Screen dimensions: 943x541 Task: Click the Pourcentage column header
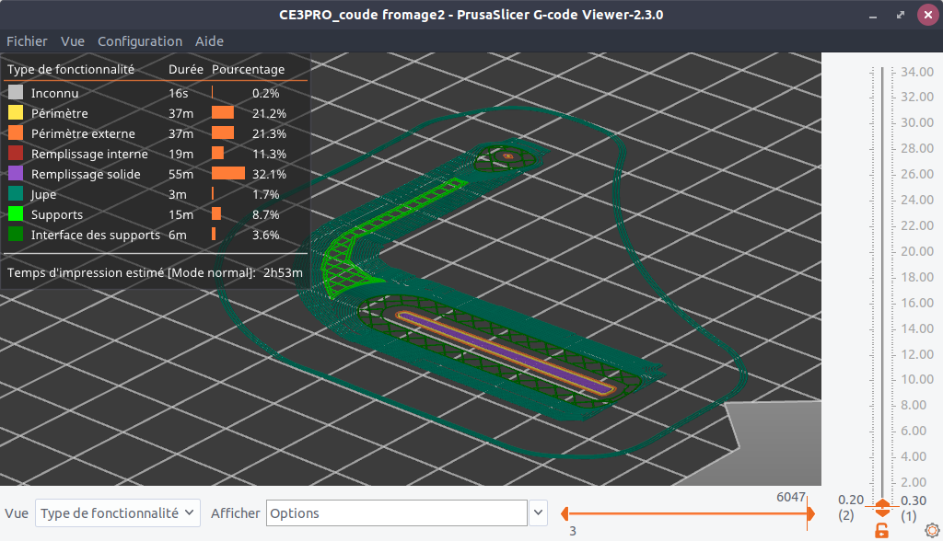click(x=249, y=69)
